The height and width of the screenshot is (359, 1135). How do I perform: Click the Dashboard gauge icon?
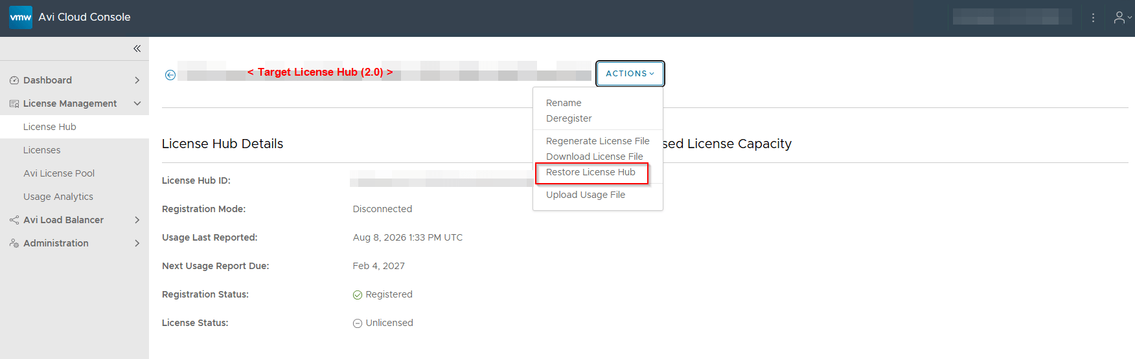click(14, 80)
